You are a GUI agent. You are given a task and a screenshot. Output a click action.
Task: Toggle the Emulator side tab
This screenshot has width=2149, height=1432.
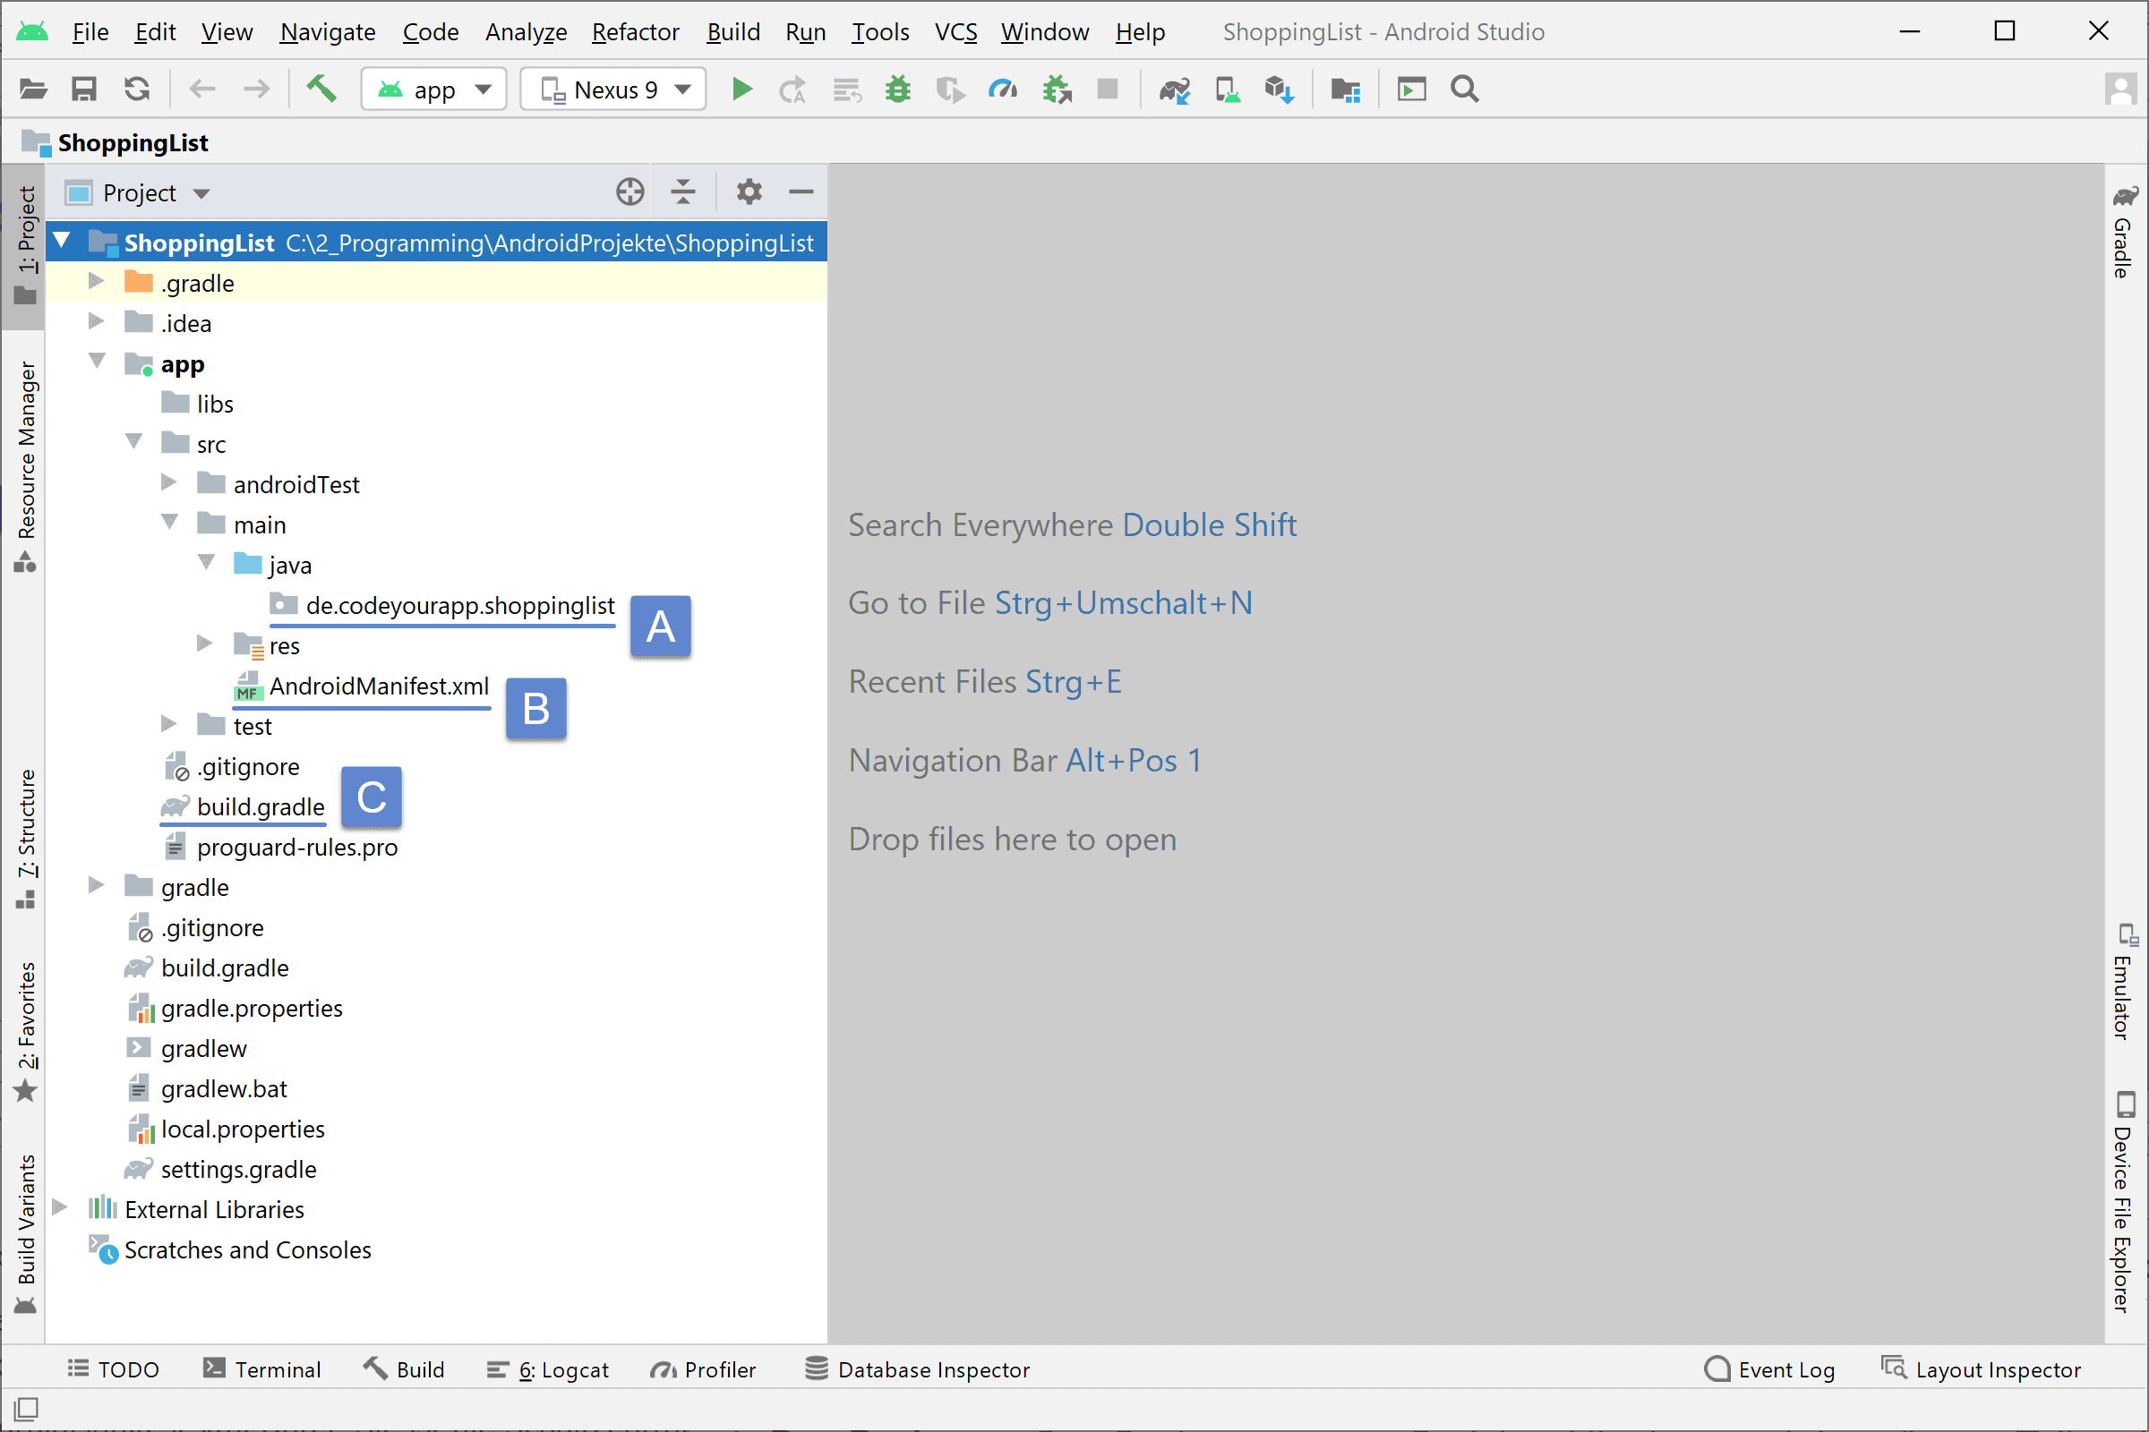pyautogui.click(x=2123, y=982)
